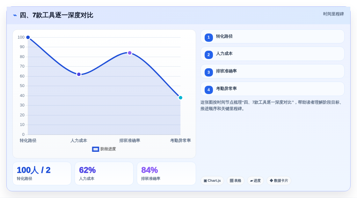Click the 100人 / 2 stat card
357x198 pixels.
click(x=42, y=173)
